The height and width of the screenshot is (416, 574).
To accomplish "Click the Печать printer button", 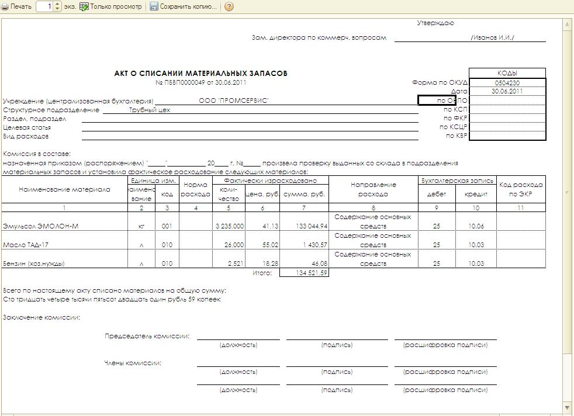I will (x=17, y=6).
